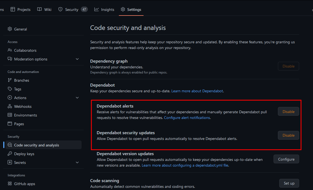
Task: Open the Insights tab
Action: click(x=104, y=9)
